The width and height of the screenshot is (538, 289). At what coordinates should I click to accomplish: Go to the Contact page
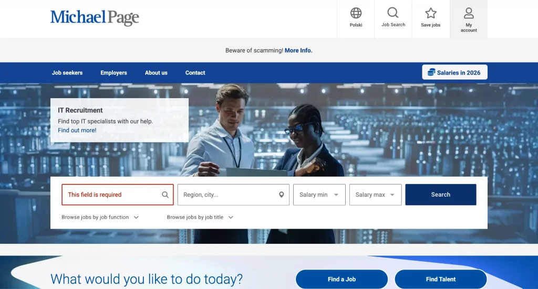(195, 73)
